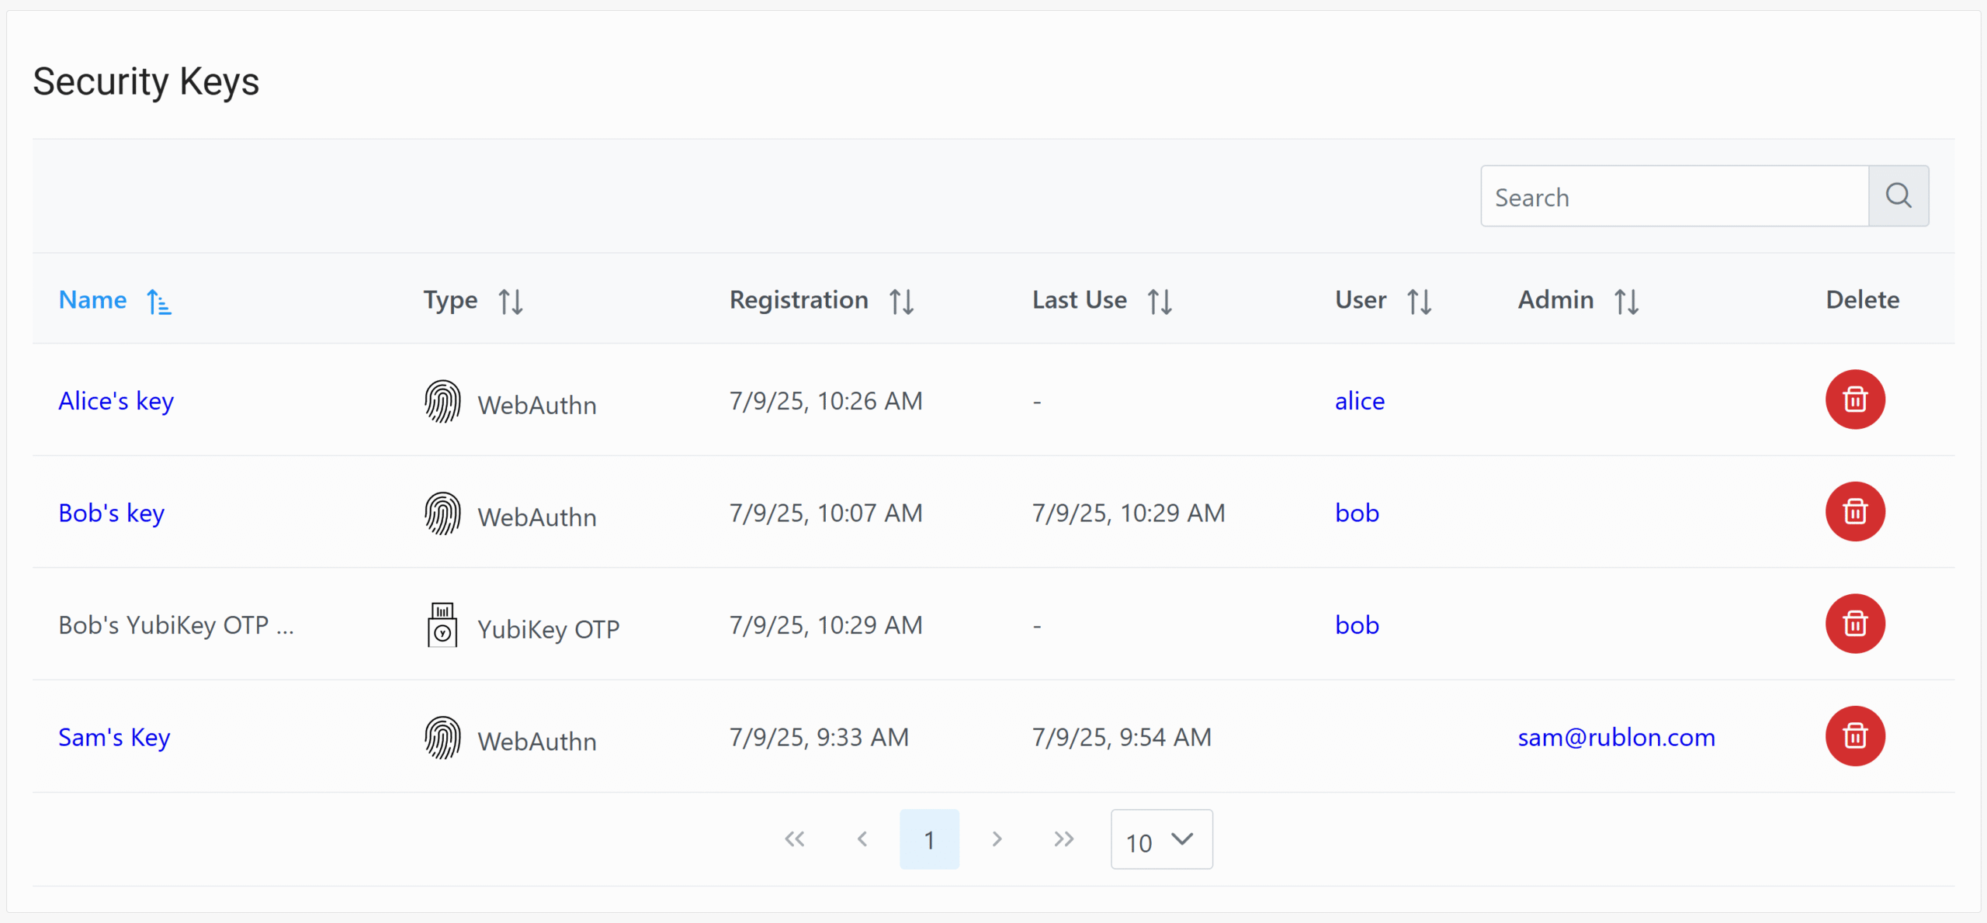This screenshot has height=923, width=1987.
Task: Jump to the first page
Action: (794, 839)
